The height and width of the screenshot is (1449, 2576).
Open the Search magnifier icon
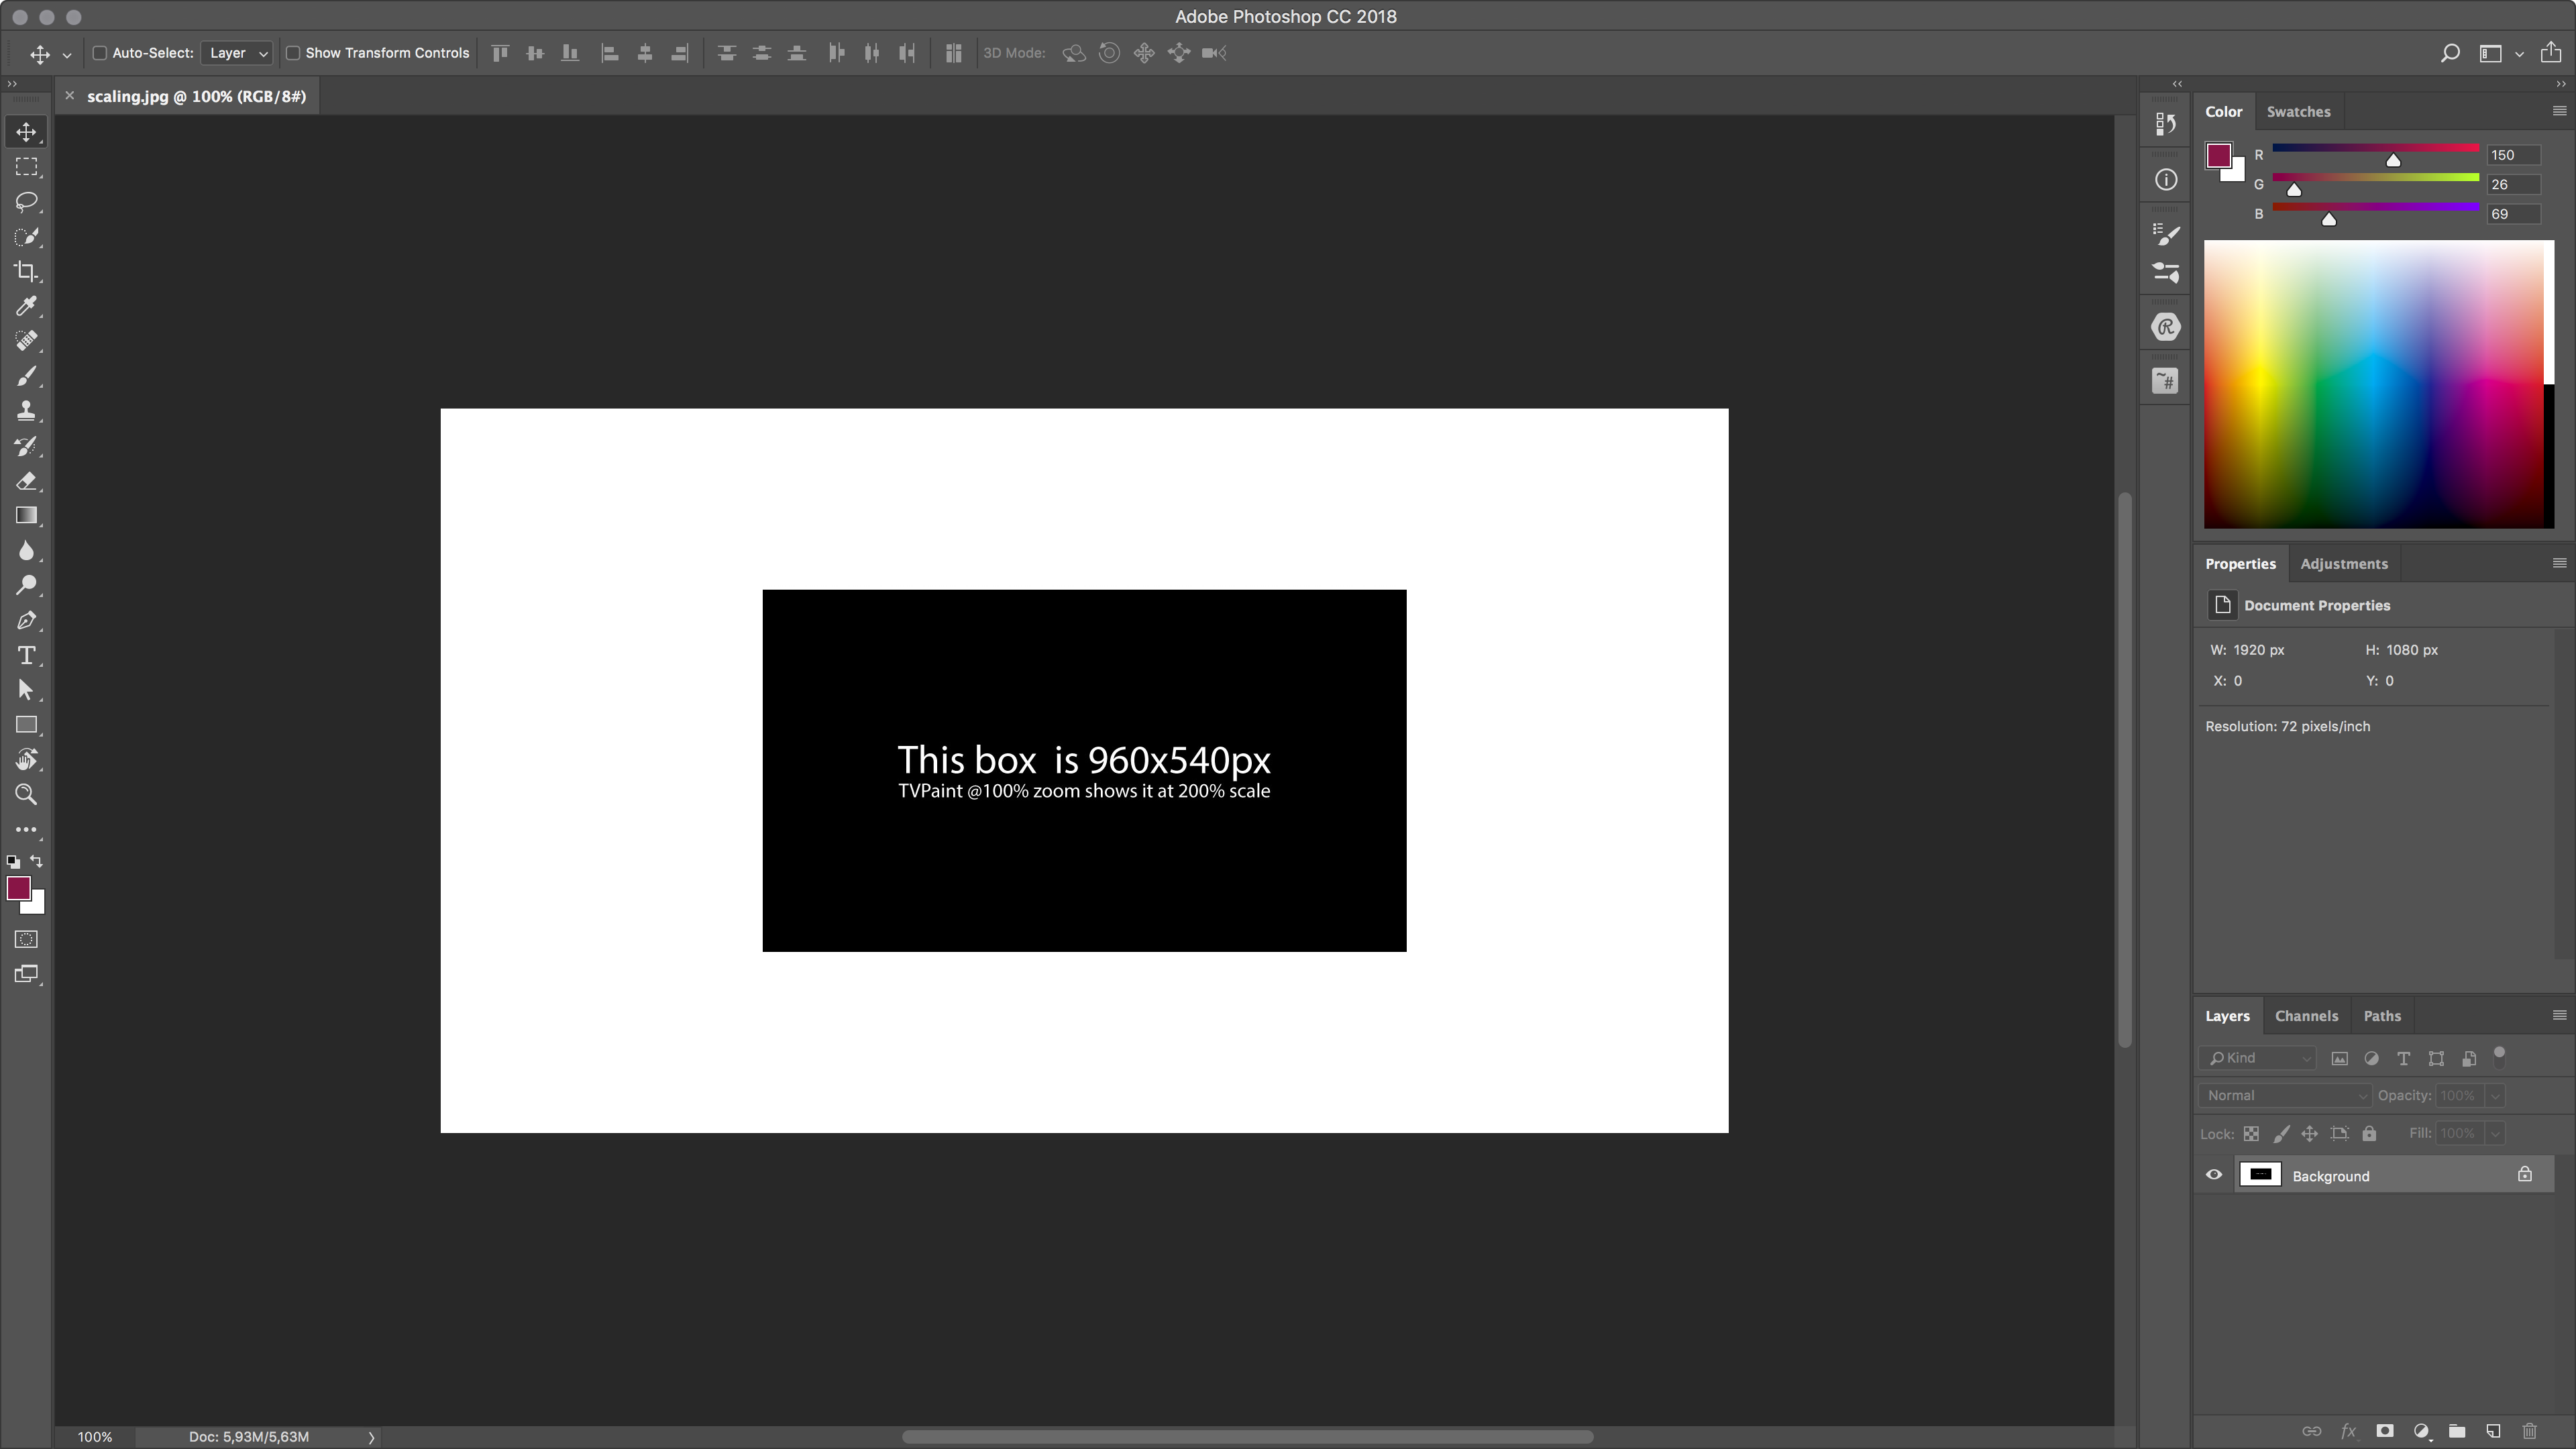click(x=2449, y=53)
